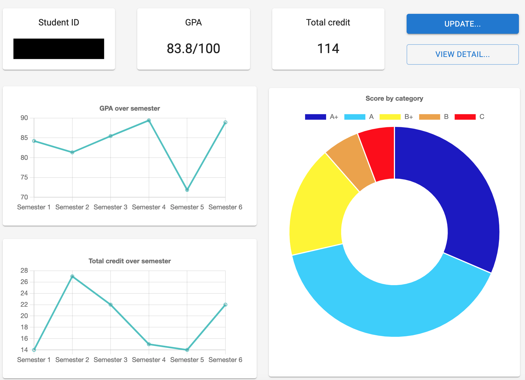
Task: Toggle the B legend orange swatch
Action: 430,117
